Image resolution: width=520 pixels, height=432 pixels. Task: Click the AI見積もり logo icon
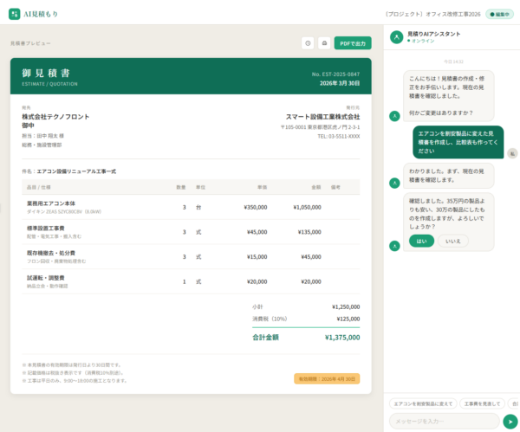pyautogui.click(x=14, y=14)
